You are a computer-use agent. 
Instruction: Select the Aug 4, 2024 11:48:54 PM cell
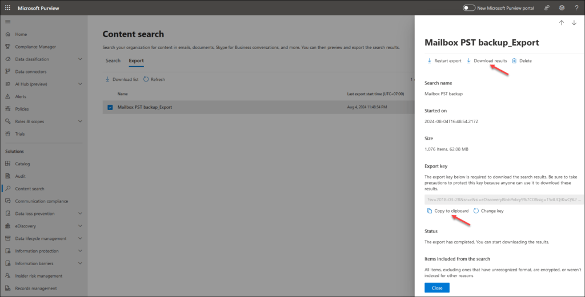tap(367, 107)
